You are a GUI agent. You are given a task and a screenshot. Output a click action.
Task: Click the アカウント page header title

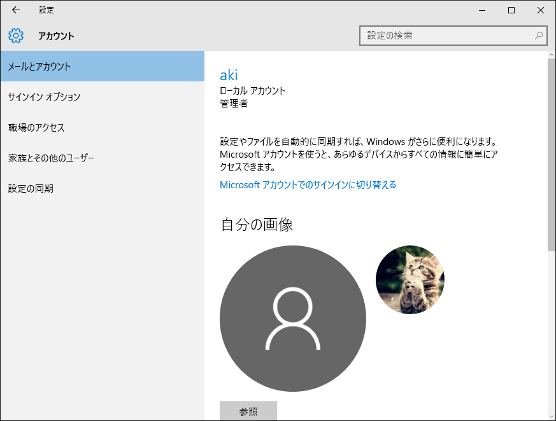pyautogui.click(x=56, y=36)
